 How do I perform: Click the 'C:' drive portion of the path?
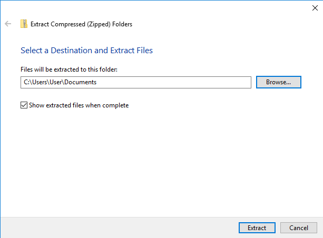pyautogui.click(x=26, y=82)
